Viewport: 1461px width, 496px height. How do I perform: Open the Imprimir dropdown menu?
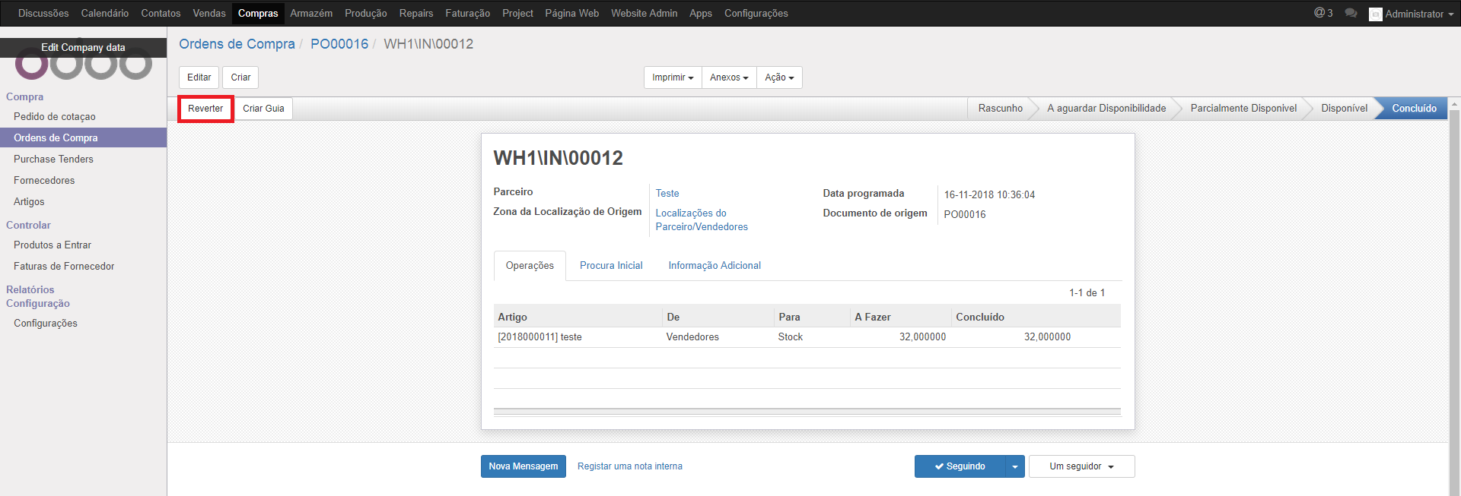point(673,77)
